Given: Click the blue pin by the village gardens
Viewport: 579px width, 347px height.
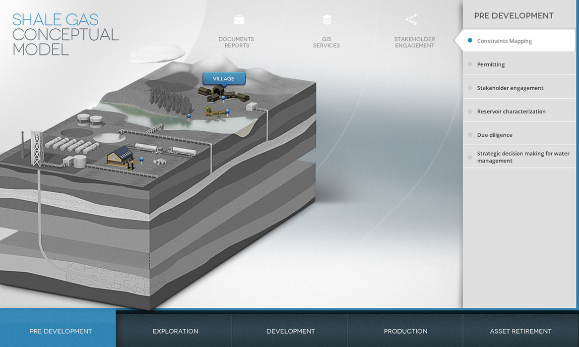Looking at the screenshot, I should click(227, 112).
